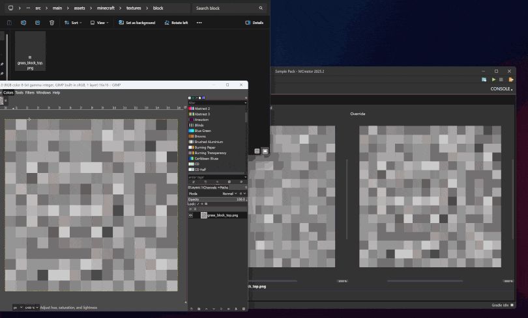The image size is (528, 318).
Task: Select the Aneurism gradient
Action: pos(216,120)
